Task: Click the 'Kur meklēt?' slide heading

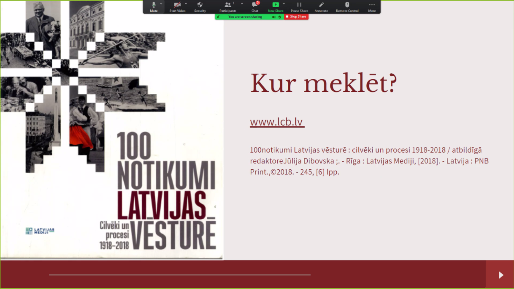Action: tap(324, 84)
